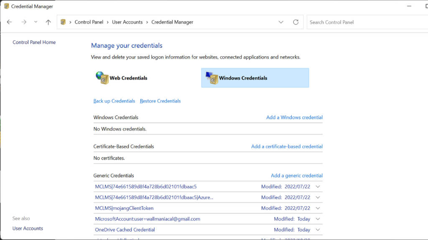Click the Web Credentials globe vault icon
This screenshot has height=240, width=428.
point(102,77)
